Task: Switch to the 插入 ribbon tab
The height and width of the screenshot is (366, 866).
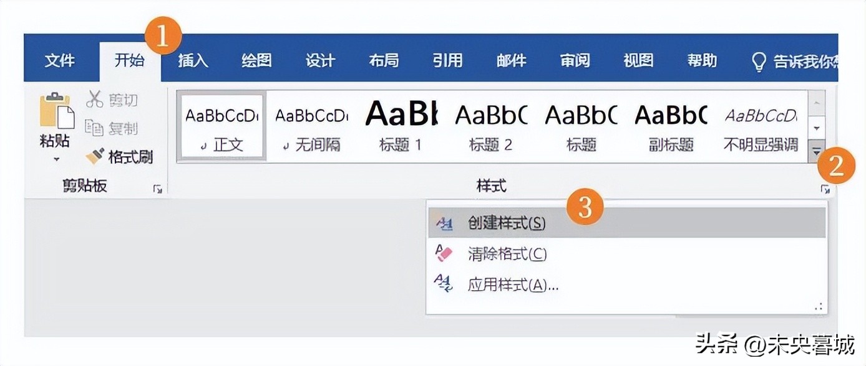Action: click(193, 60)
